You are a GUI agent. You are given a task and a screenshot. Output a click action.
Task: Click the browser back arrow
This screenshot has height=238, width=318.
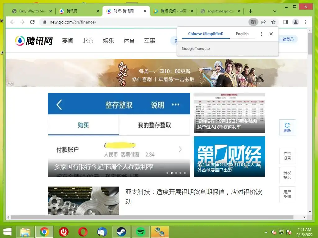(12, 22)
